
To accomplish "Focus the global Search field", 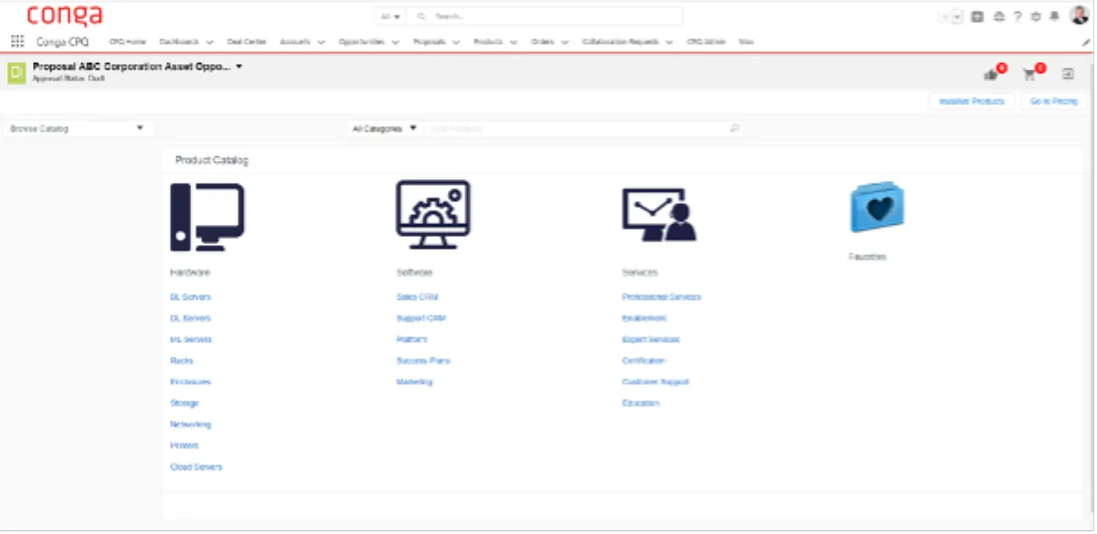I will point(545,16).
